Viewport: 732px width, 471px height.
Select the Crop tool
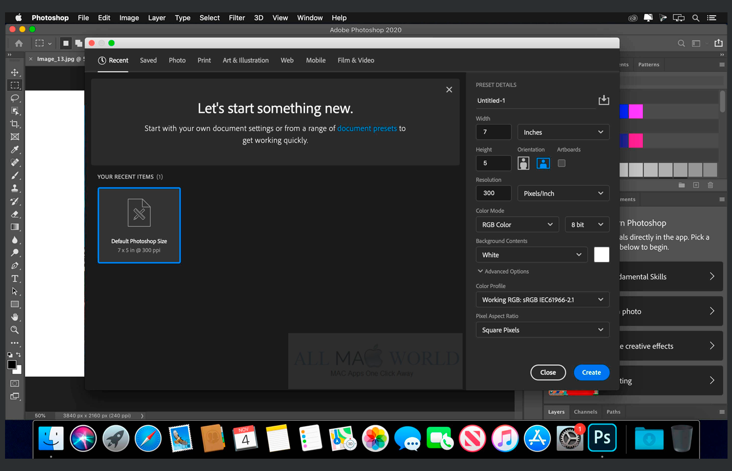point(15,124)
